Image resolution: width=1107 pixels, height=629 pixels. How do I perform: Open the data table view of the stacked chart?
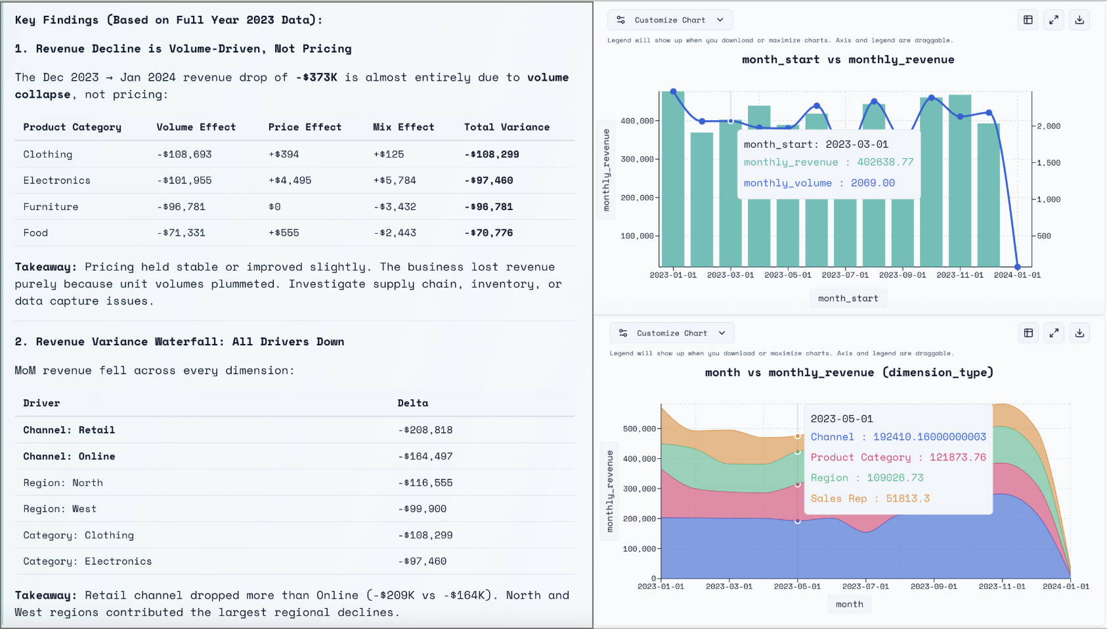click(x=1028, y=333)
